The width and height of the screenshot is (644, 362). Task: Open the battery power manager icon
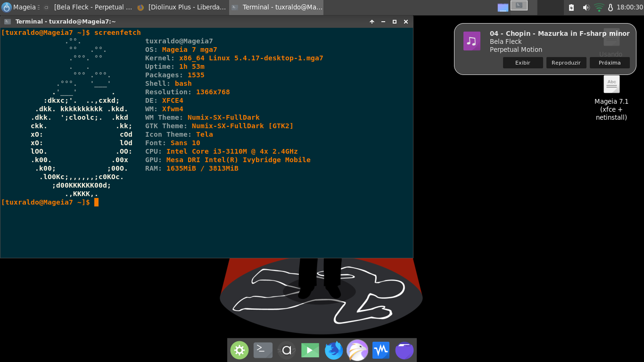(x=571, y=8)
